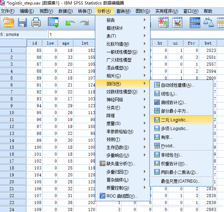Open the 数据(D) menu

point(66,11)
